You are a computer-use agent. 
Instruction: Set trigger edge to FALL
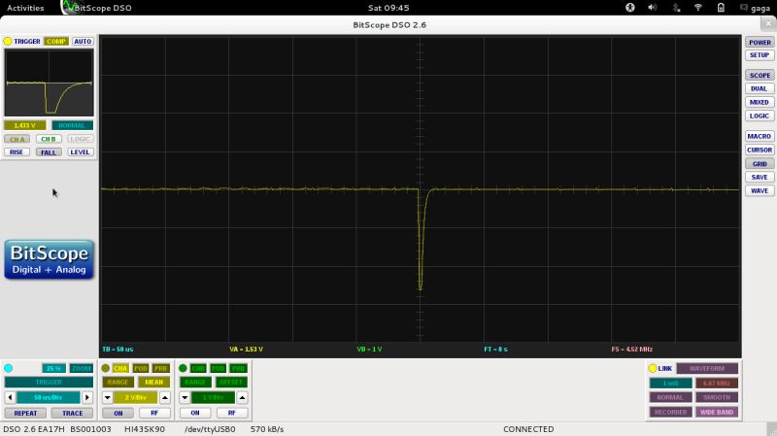pyautogui.click(x=49, y=152)
